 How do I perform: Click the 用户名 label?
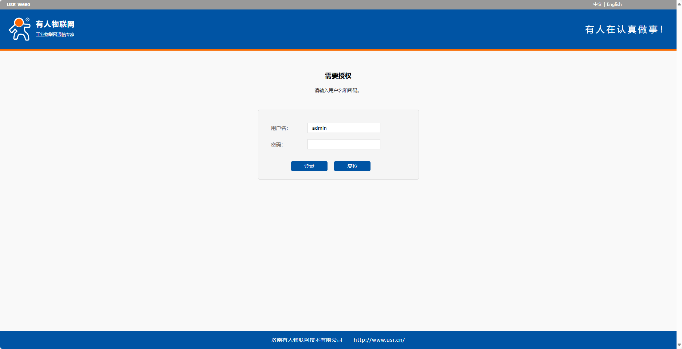coord(279,128)
